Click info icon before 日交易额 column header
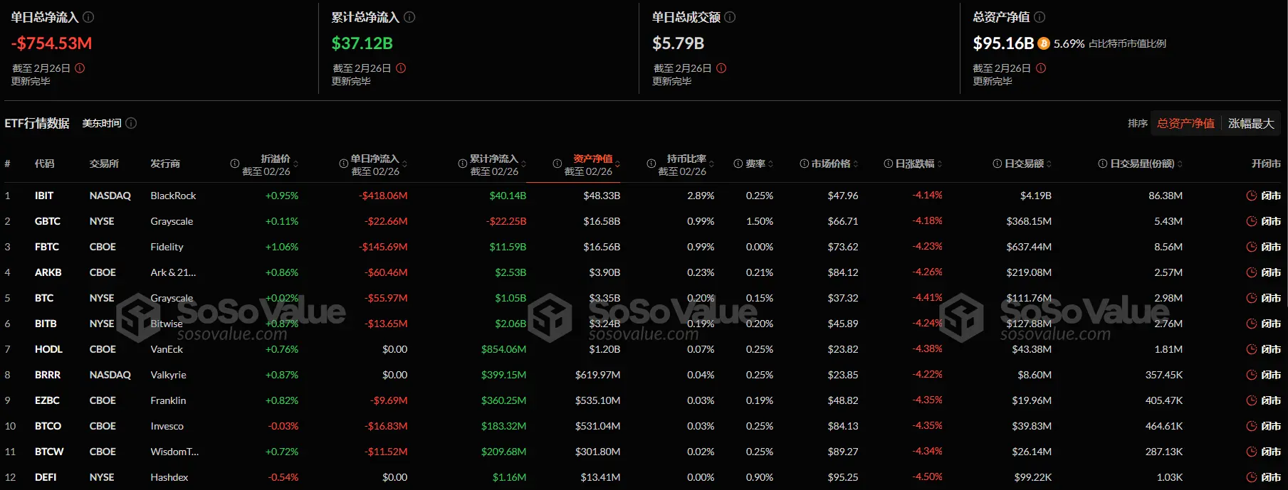 click(x=998, y=164)
